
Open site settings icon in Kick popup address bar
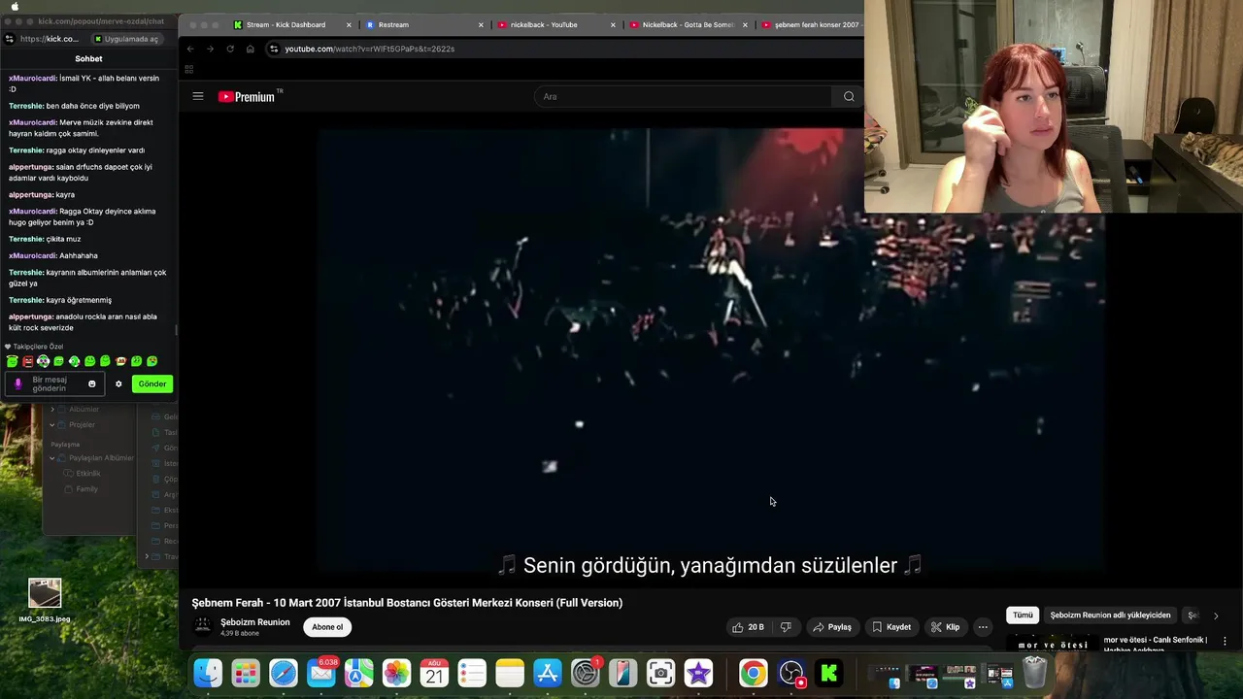(x=9, y=39)
